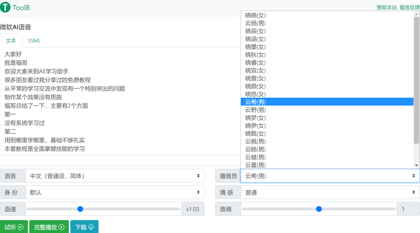Click the voice list scrollbar thumb

(x=416, y=80)
